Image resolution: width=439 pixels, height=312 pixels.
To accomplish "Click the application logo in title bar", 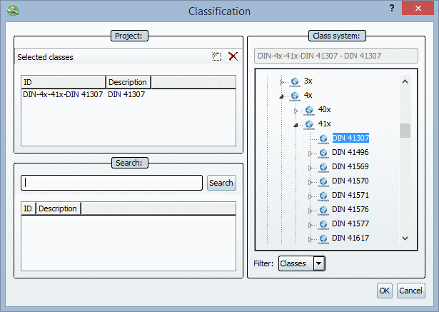I will [x=13, y=11].
